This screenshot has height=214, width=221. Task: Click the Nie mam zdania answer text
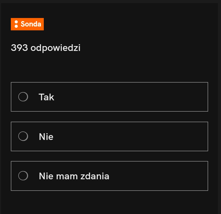click(x=74, y=176)
